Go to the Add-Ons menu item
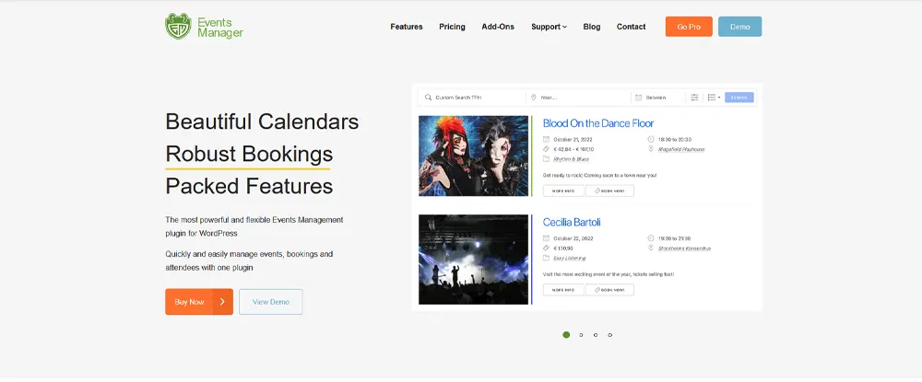Image resolution: width=922 pixels, height=382 pixels. (x=498, y=27)
